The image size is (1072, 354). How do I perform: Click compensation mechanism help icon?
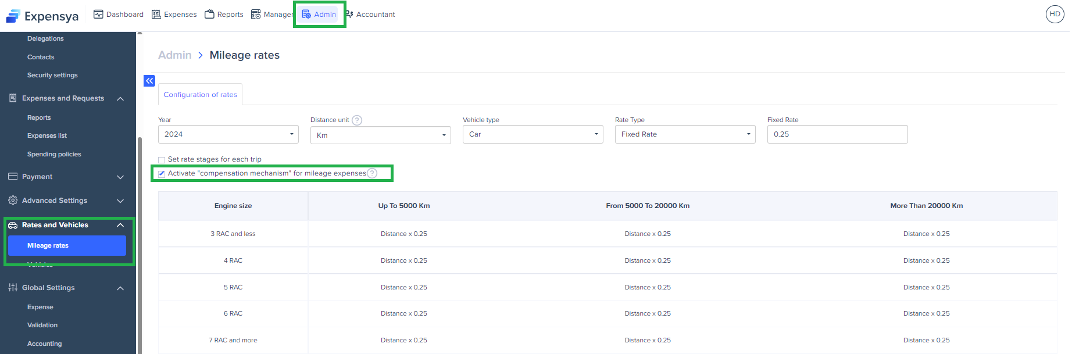(372, 173)
